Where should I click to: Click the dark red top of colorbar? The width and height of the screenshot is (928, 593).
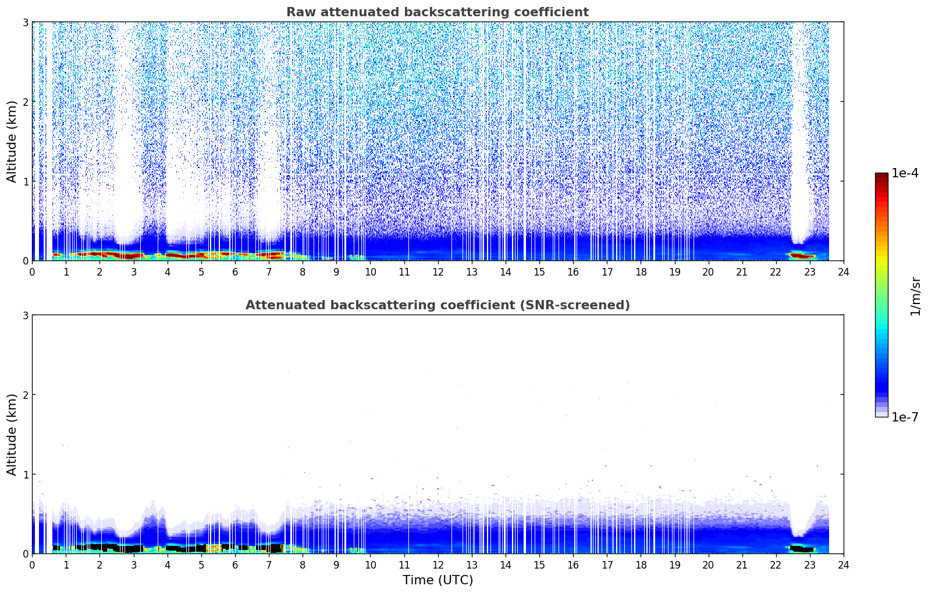pyautogui.click(x=881, y=176)
